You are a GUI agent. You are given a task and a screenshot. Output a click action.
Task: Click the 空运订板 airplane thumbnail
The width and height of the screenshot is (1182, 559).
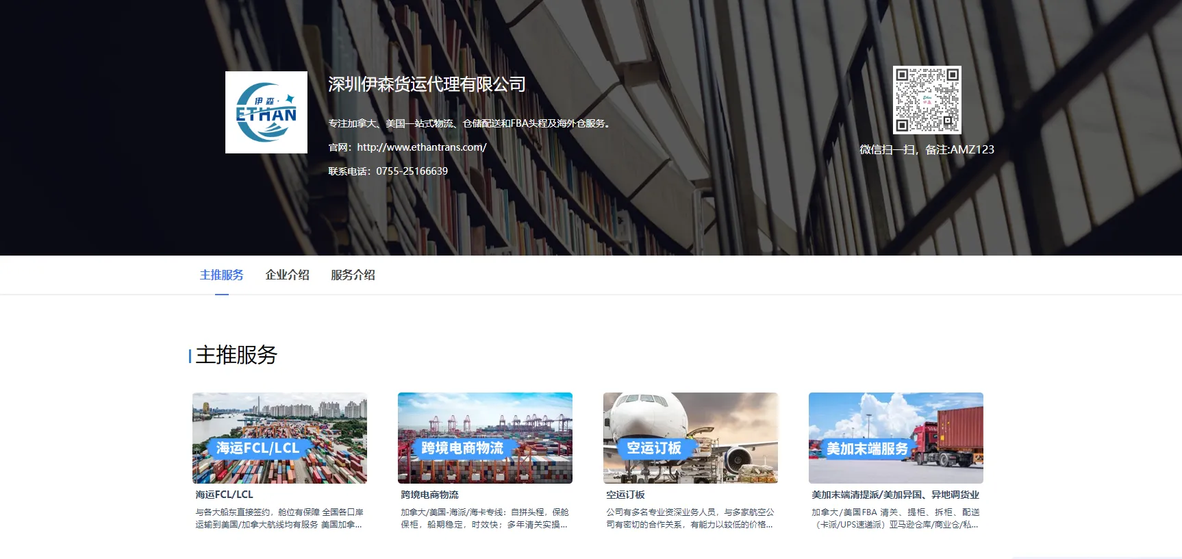(690, 438)
